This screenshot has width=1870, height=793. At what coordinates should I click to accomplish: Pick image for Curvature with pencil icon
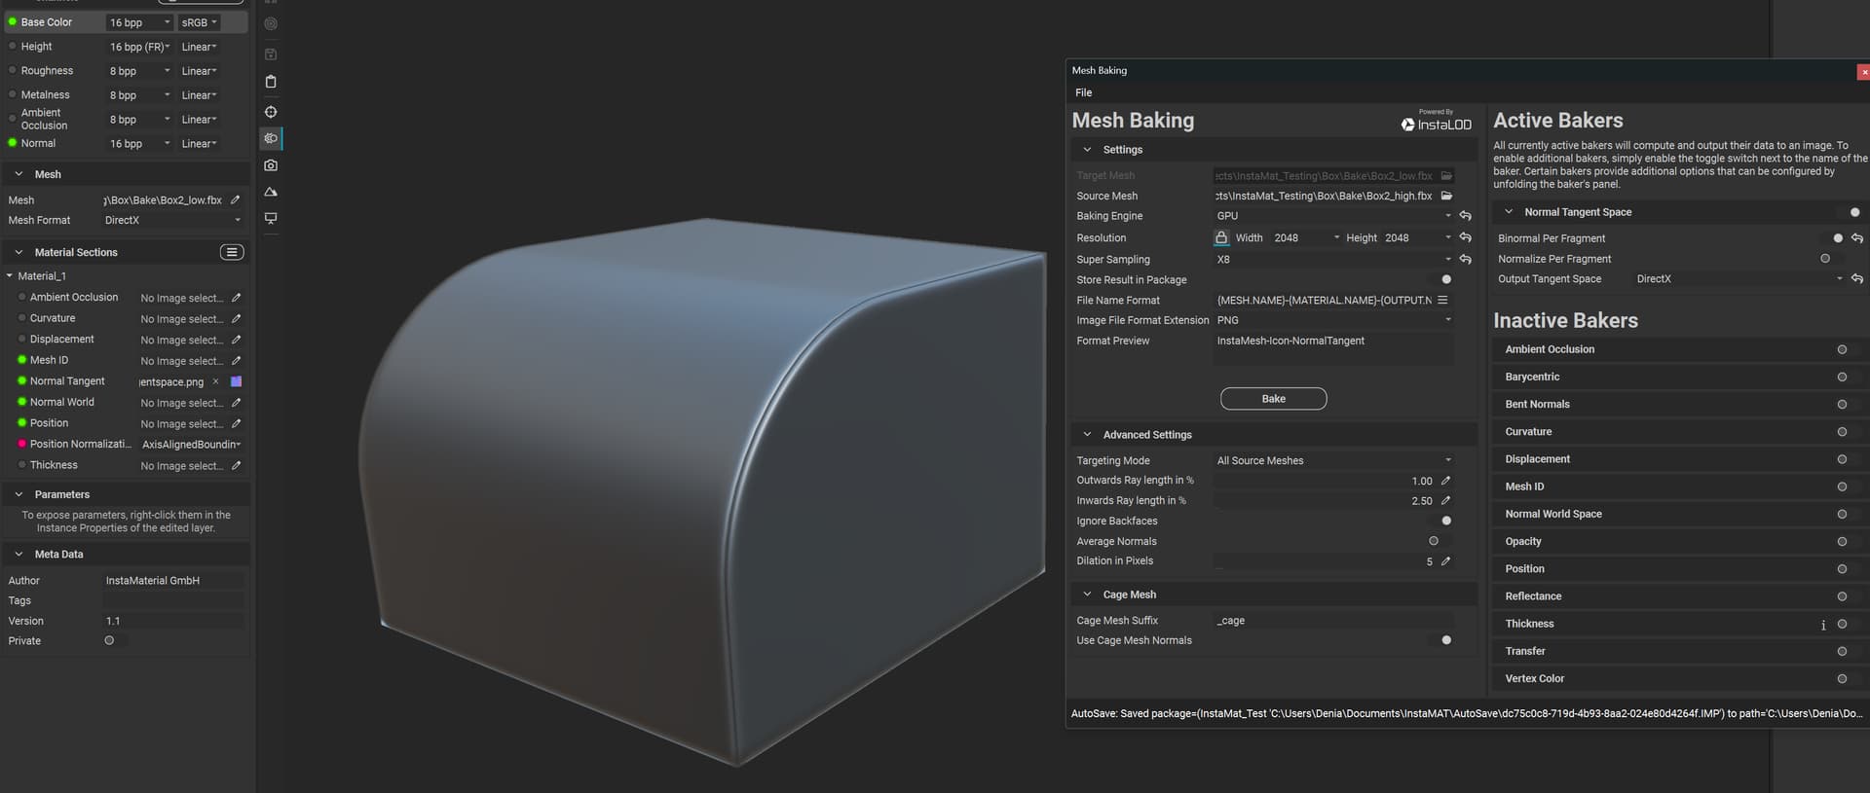(236, 318)
